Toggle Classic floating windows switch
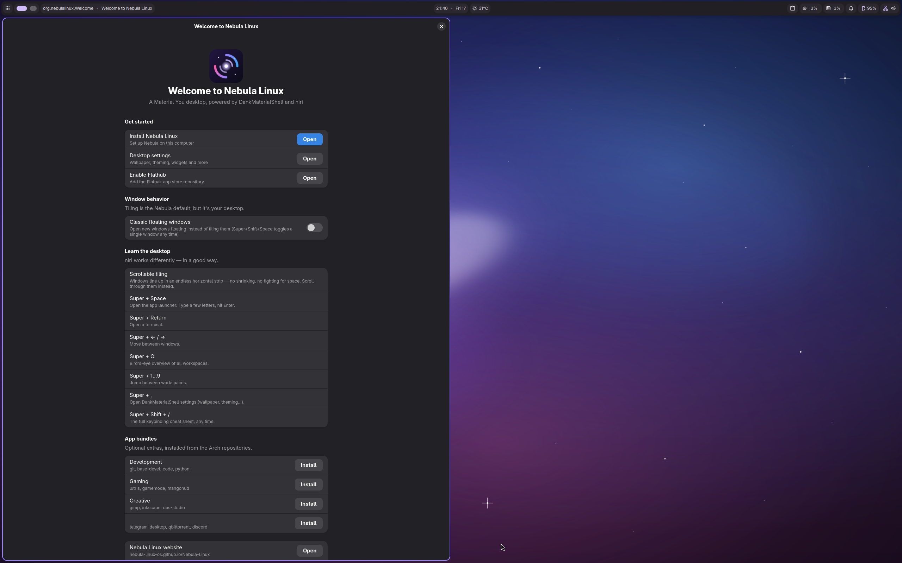The width and height of the screenshot is (902, 563). [x=314, y=228]
